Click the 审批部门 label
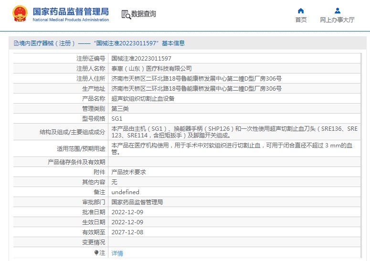This screenshot has height=261, width=370. click(x=94, y=202)
